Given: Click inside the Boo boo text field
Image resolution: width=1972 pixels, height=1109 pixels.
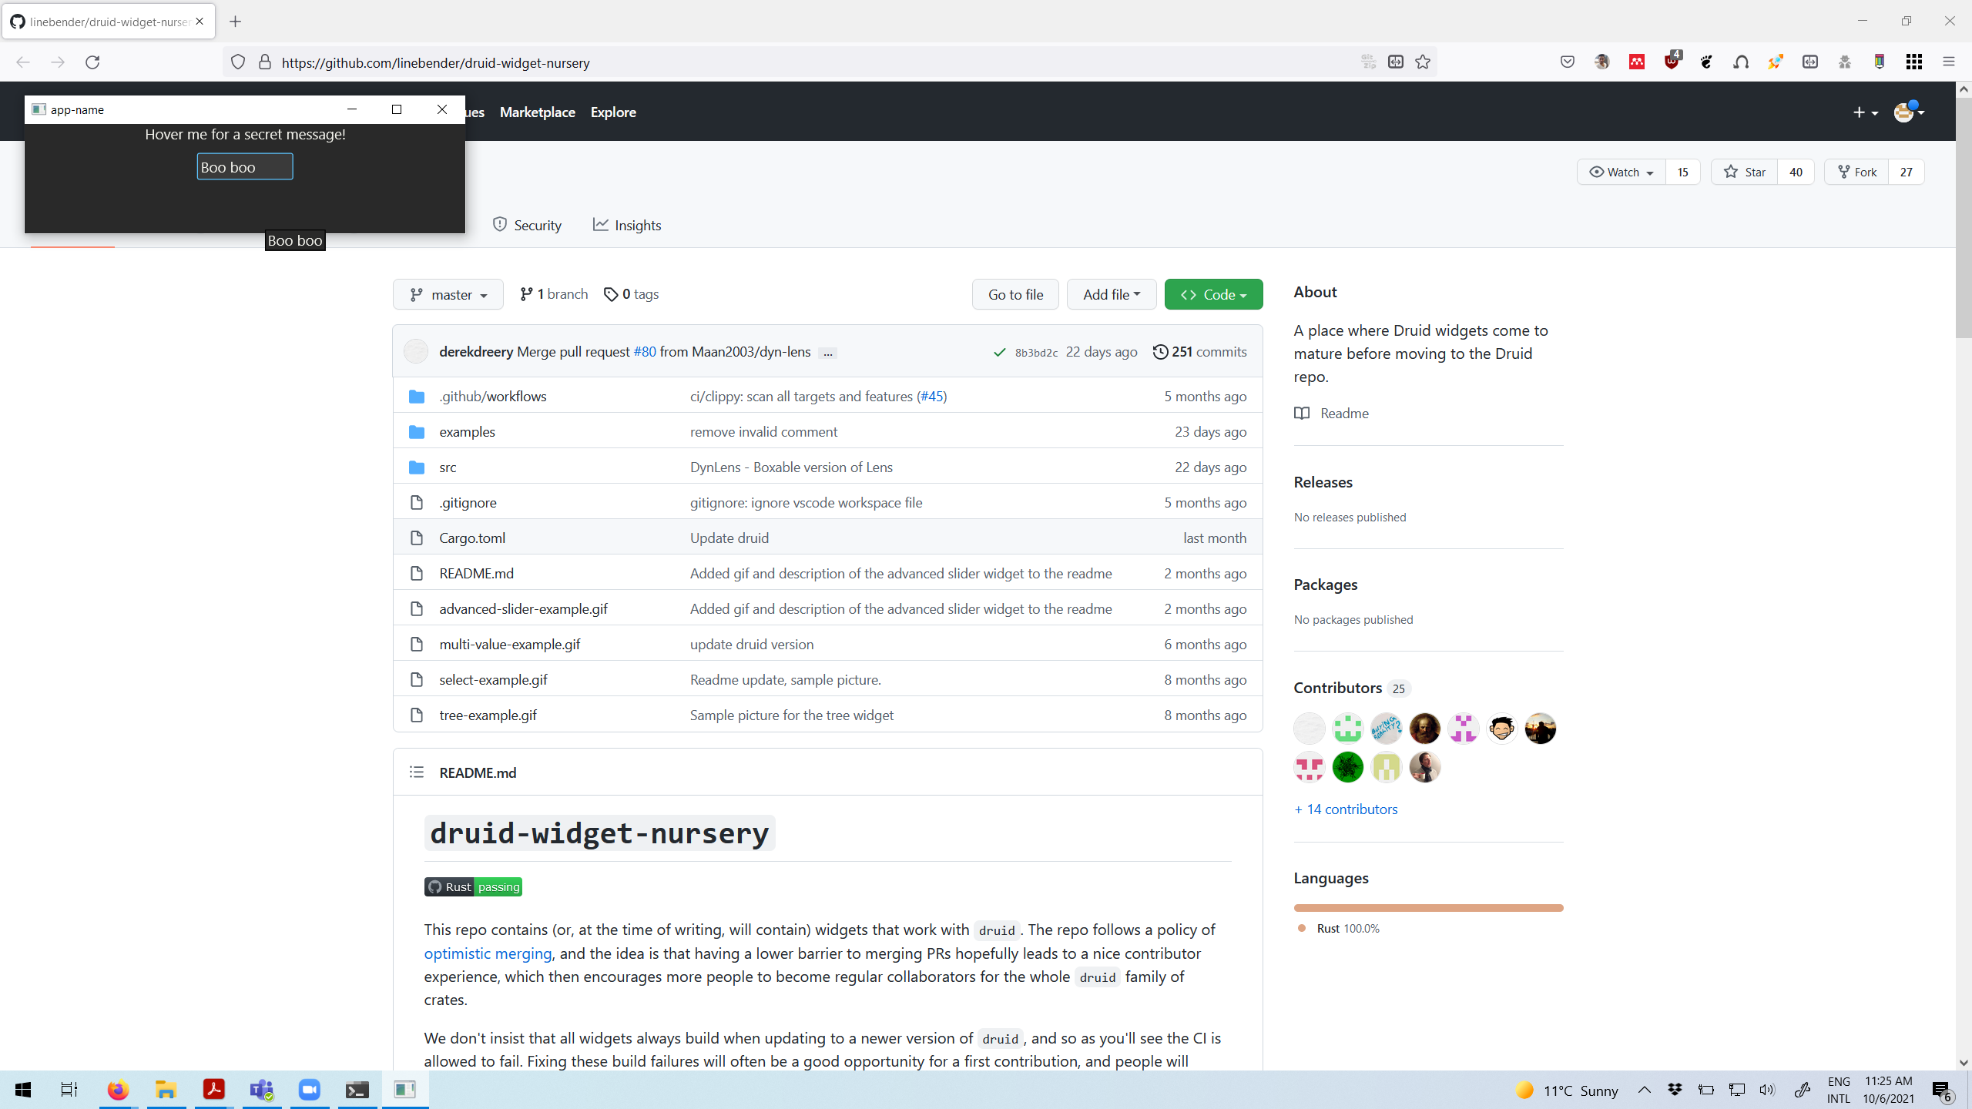Looking at the screenshot, I should (244, 166).
